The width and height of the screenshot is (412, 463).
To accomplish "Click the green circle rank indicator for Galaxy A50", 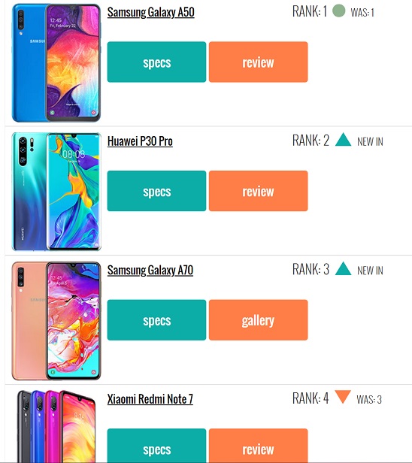I will pos(338,11).
